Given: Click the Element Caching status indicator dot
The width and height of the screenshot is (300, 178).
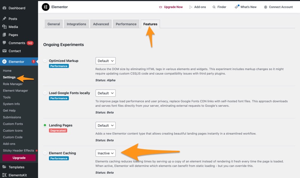Looking at the screenshot, I should 45,153.
